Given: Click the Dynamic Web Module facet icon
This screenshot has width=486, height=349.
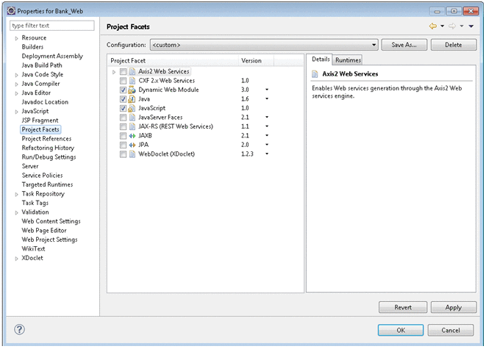Looking at the screenshot, I should pos(133,90).
